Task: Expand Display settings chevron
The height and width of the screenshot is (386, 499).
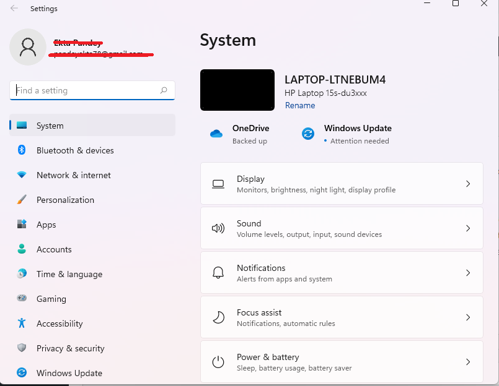Action: pos(468,184)
